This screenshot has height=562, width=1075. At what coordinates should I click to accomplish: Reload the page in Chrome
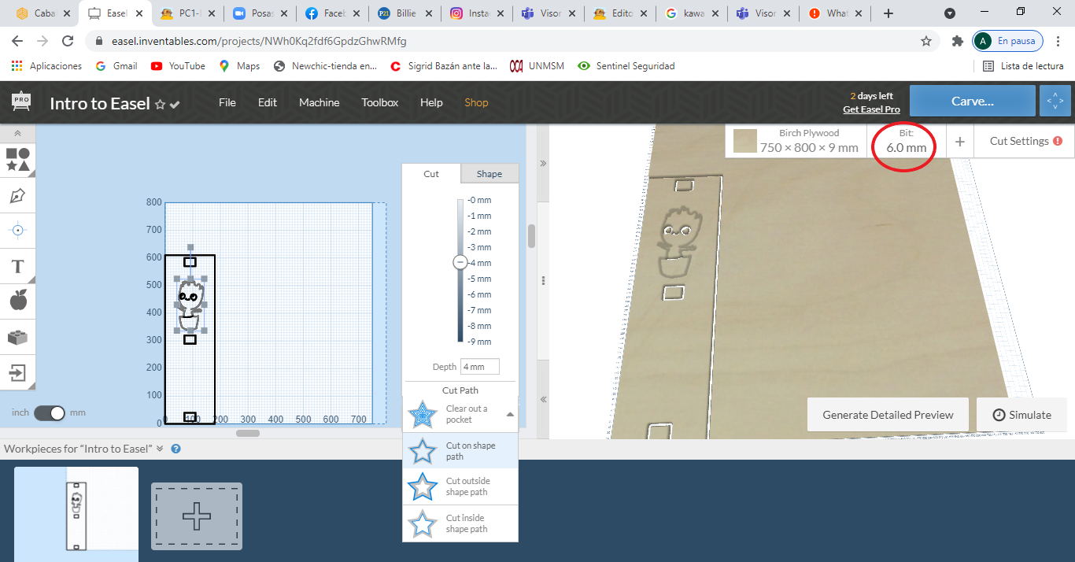(68, 41)
